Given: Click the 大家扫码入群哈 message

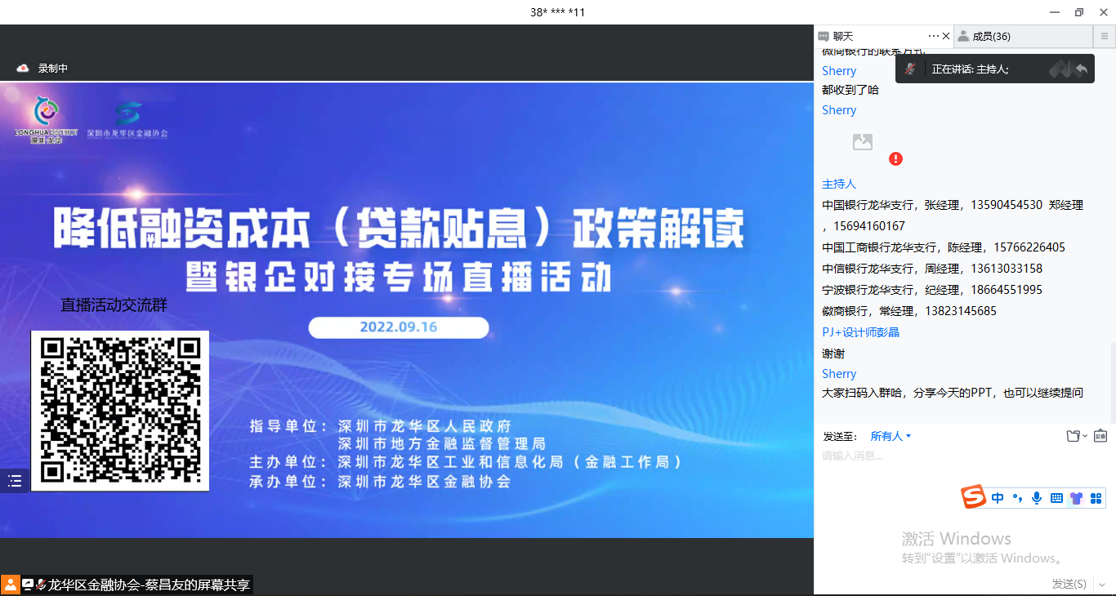Looking at the screenshot, I should pyautogui.click(x=953, y=393).
